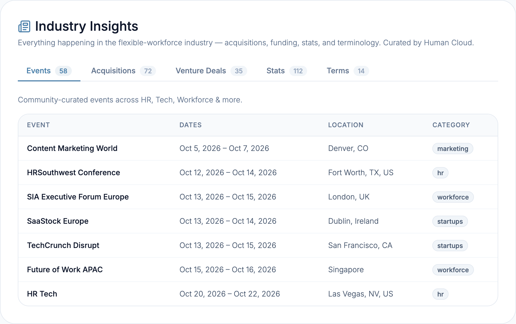Click the Singapore location cell

coord(346,270)
